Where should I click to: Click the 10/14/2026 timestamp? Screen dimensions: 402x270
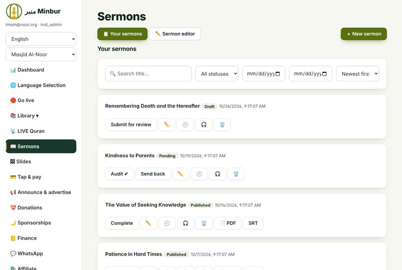tap(238, 205)
